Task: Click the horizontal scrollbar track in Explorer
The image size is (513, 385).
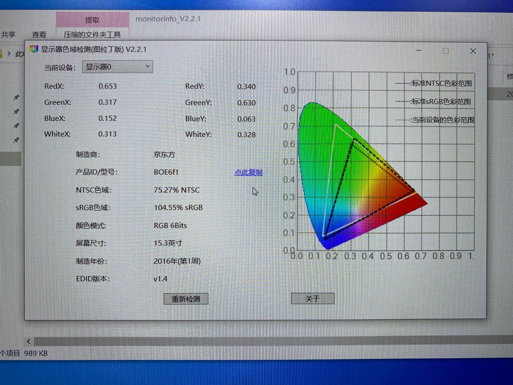Action: [266, 341]
